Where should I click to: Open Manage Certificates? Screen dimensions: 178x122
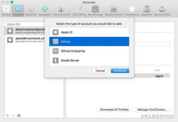(152, 109)
